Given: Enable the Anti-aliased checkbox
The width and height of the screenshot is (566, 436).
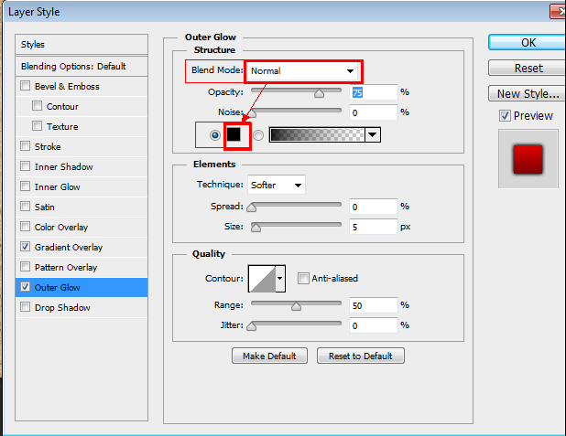Looking at the screenshot, I should 303,278.
